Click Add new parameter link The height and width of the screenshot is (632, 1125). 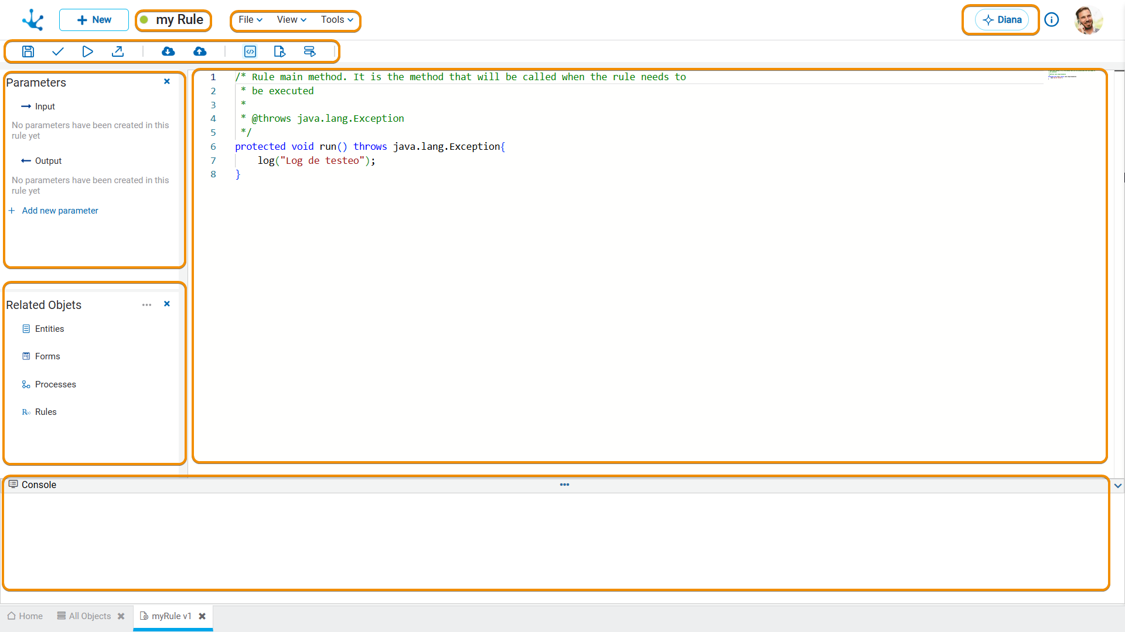coord(60,211)
